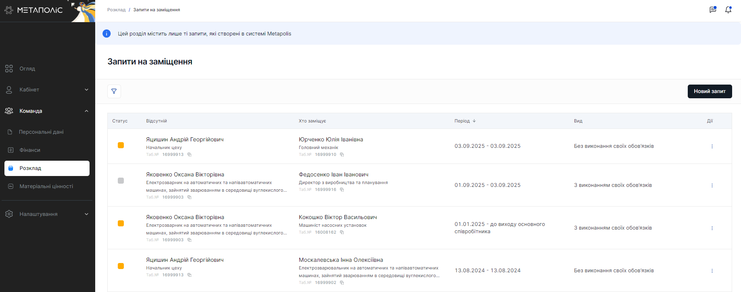
Task: Click Яковенко Оксана Вікторівна for the 01.09.2025 request
Action: click(x=185, y=174)
